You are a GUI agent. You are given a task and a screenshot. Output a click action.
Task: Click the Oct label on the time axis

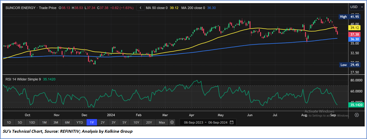27,115
